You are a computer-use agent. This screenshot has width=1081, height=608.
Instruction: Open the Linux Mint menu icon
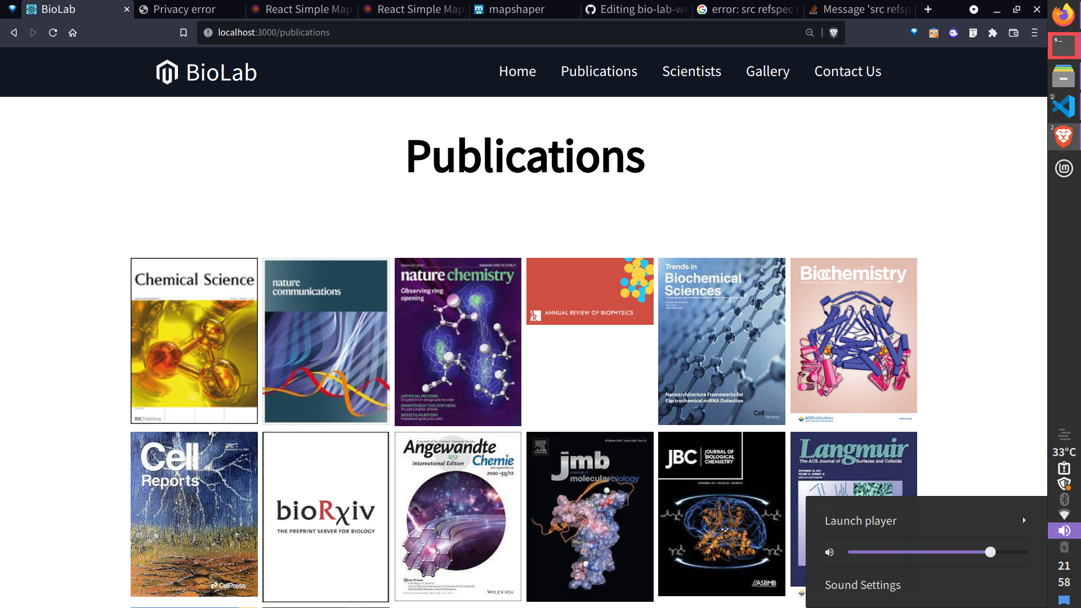tap(1064, 168)
